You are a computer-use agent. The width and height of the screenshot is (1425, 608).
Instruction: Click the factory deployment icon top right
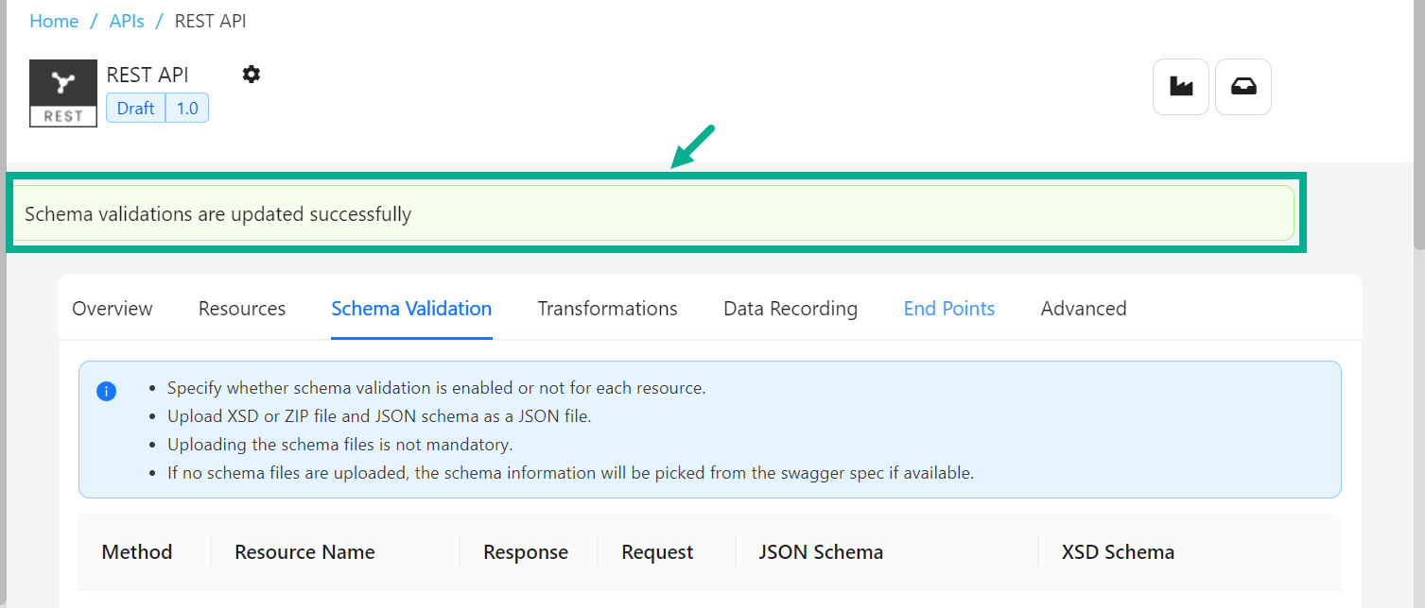click(1180, 86)
